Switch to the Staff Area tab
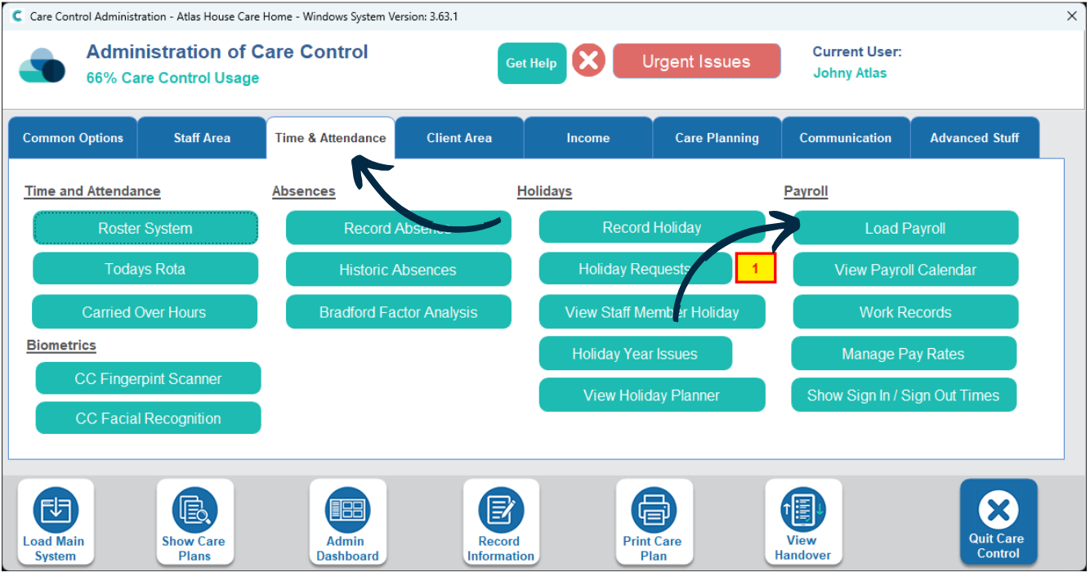Viewport: 1090px width, 572px height. [x=202, y=138]
